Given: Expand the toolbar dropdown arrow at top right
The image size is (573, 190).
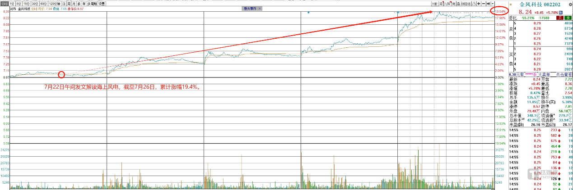Looking at the screenshot, I should click(x=493, y=4).
